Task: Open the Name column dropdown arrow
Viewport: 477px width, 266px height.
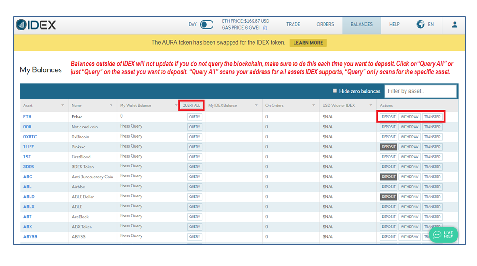Action: (x=111, y=105)
